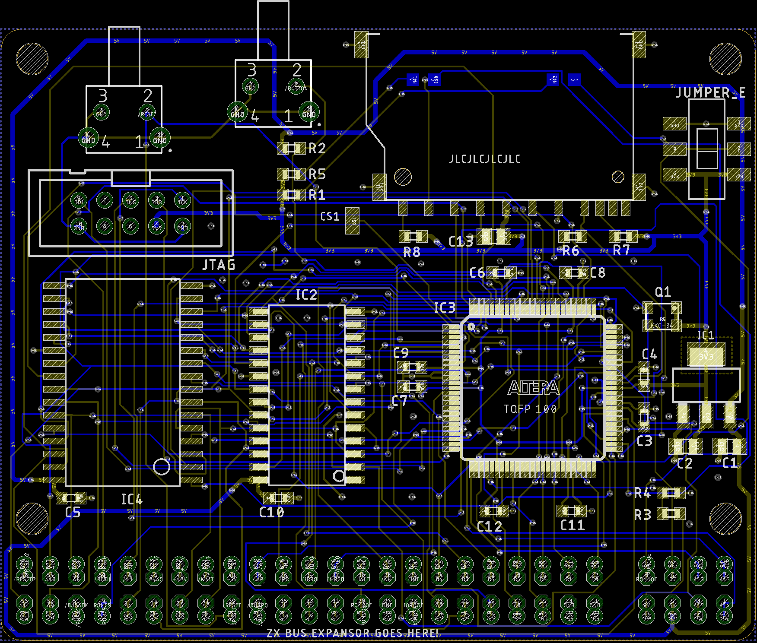757x643 pixels.
Task: Select the JTAG TDO pin pad
Action: coord(157,200)
